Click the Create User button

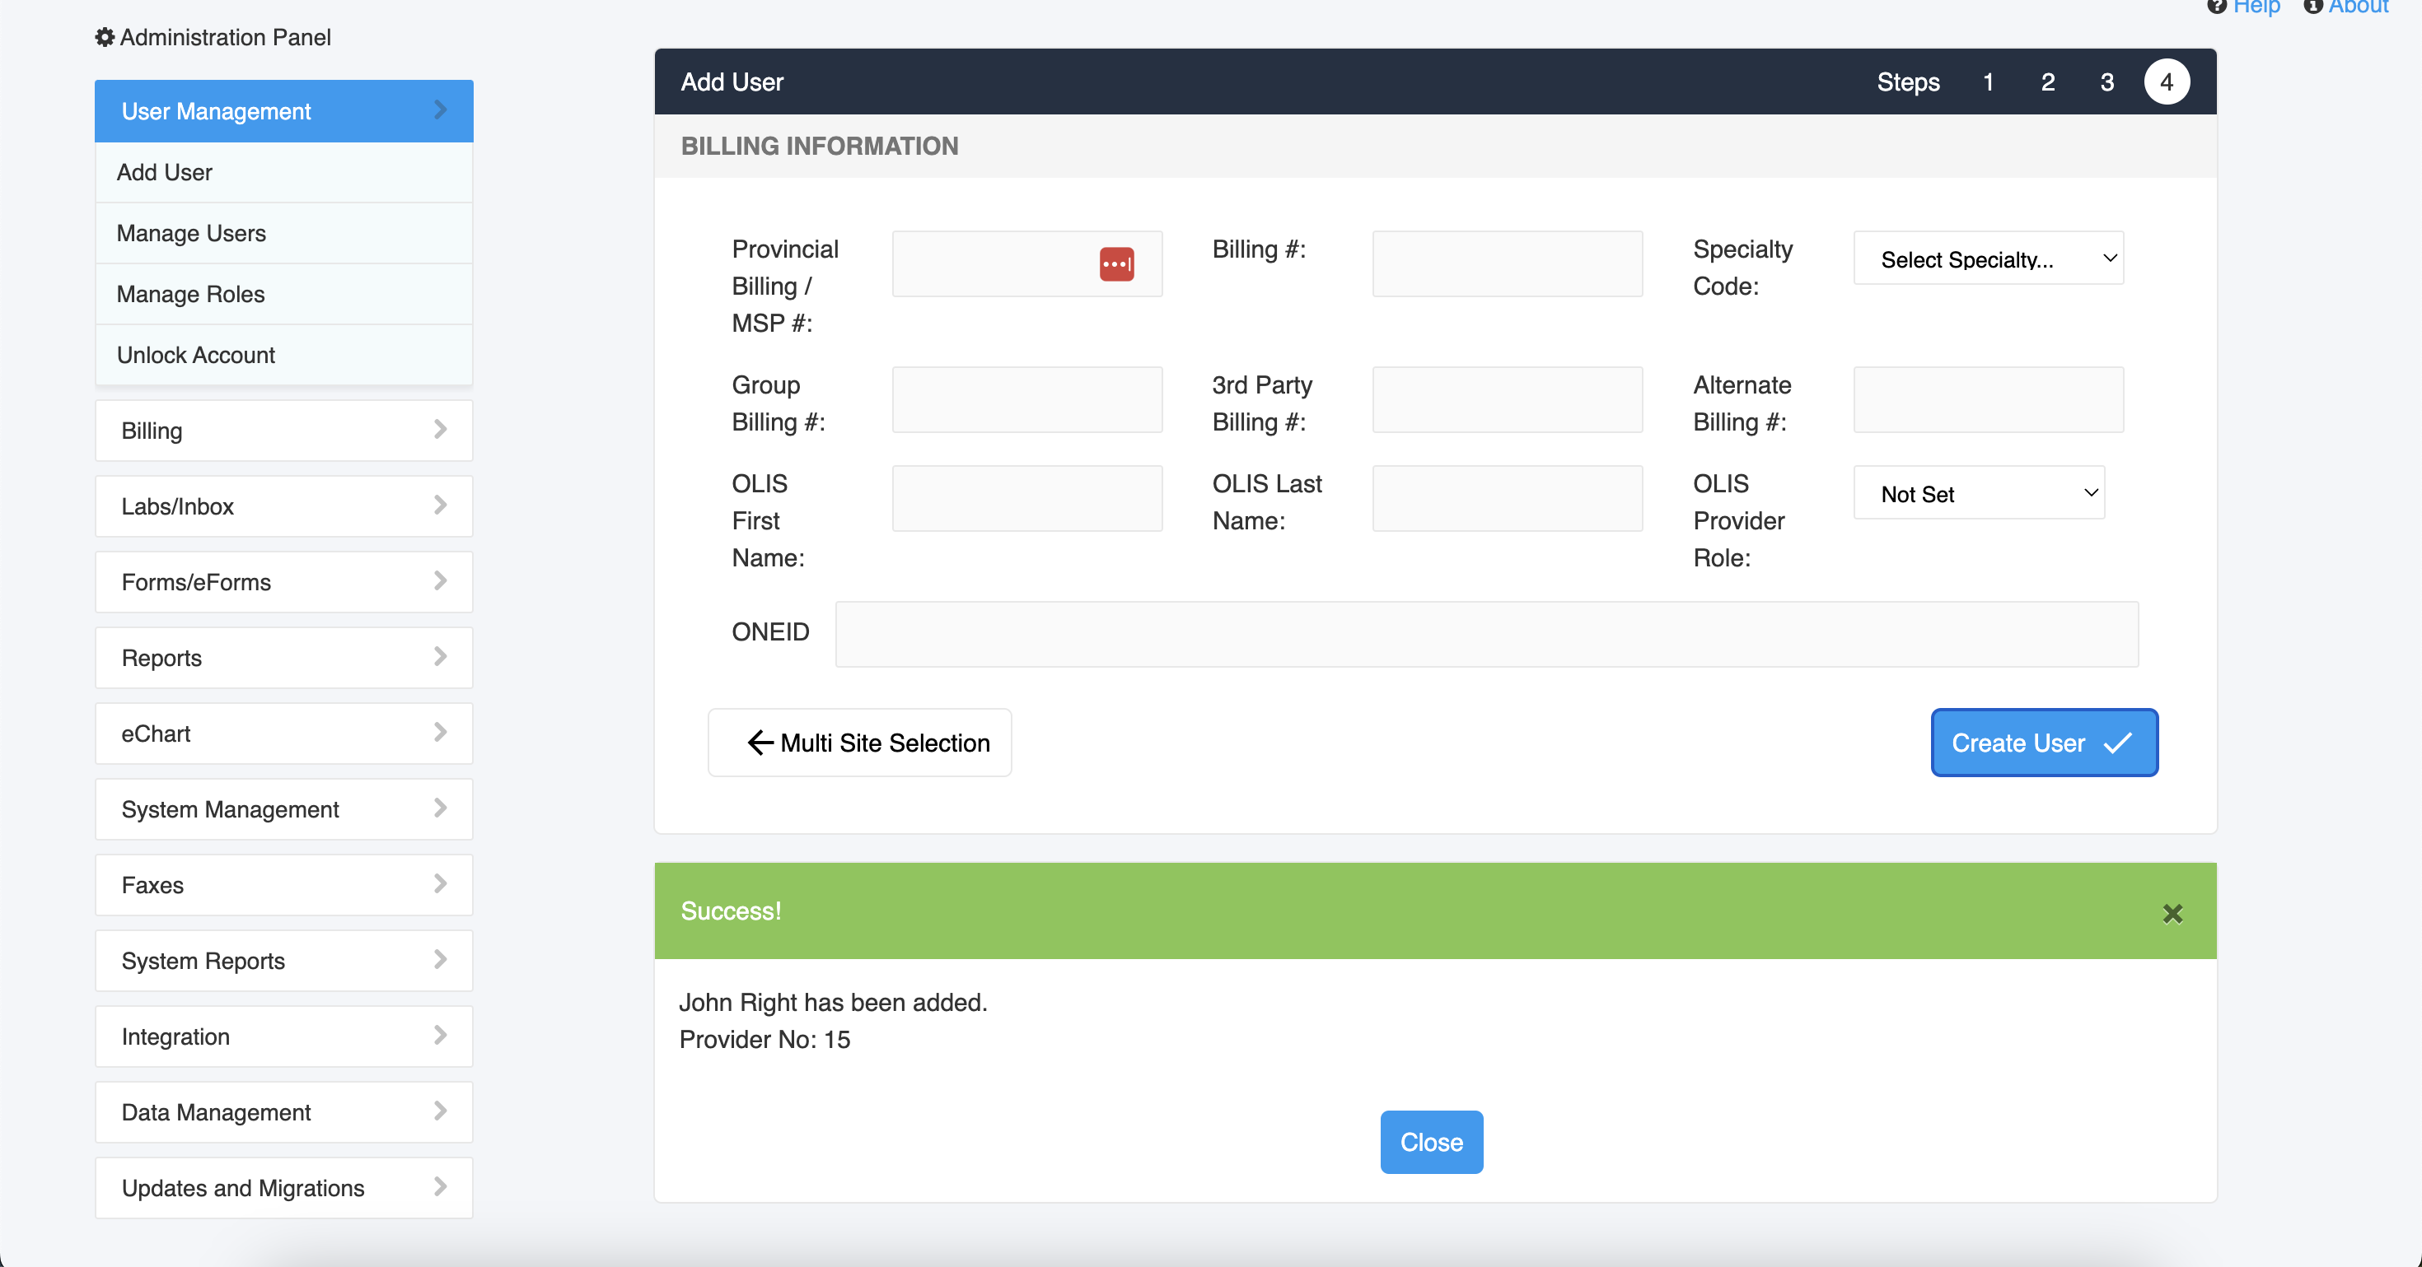click(2044, 743)
